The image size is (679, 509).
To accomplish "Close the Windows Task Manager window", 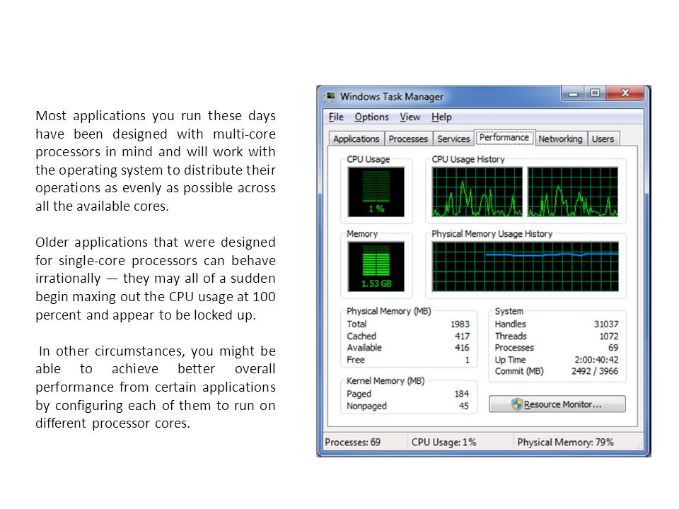I will 625,93.
